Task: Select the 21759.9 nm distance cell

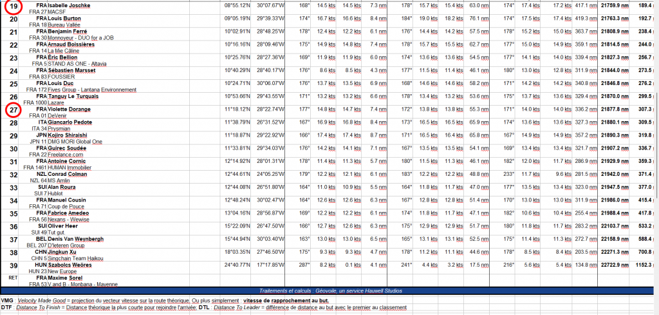Action: point(613,5)
